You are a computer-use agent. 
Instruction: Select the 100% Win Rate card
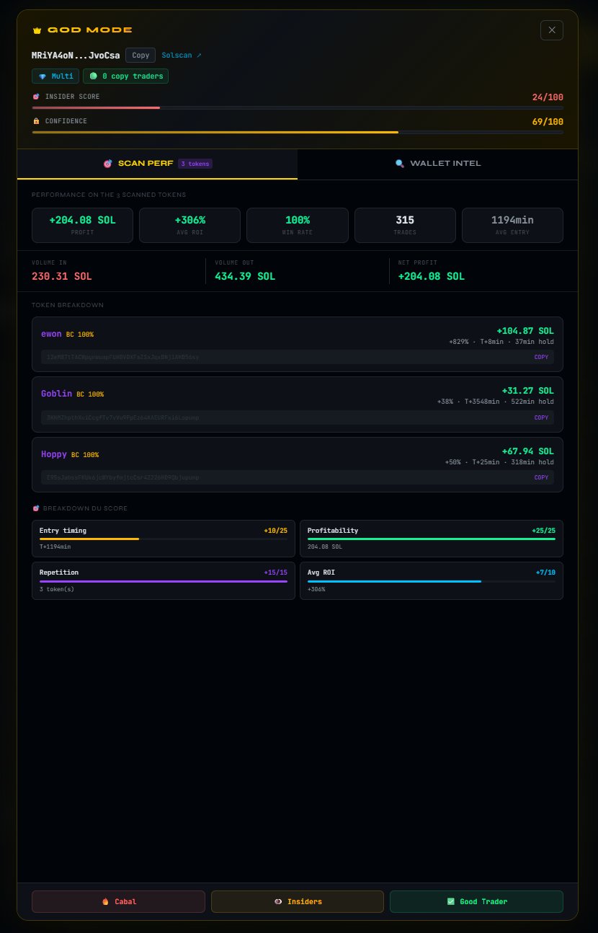point(298,225)
